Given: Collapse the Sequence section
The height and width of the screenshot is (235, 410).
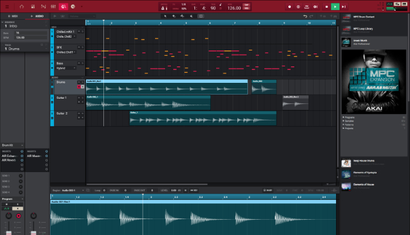Looking at the screenshot, I should click(x=2, y=22).
